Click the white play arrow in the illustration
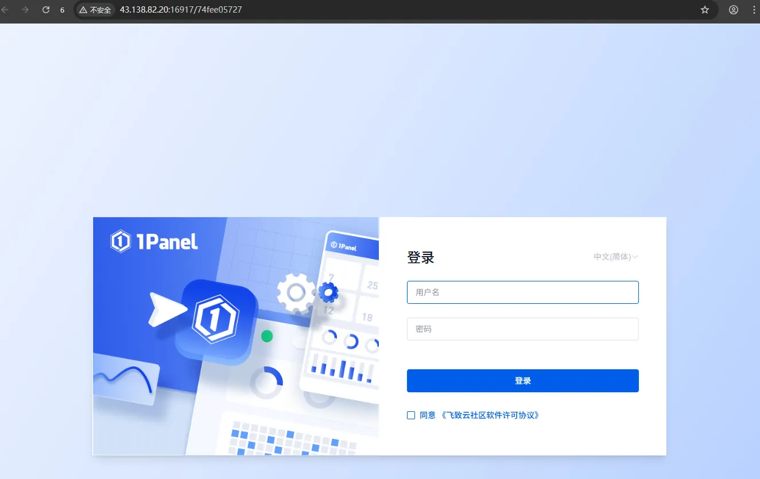This screenshot has height=479, width=760. pyautogui.click(x=165, y=310)
